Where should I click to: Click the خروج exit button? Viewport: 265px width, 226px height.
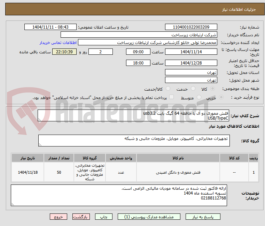(x=58, y=217)
